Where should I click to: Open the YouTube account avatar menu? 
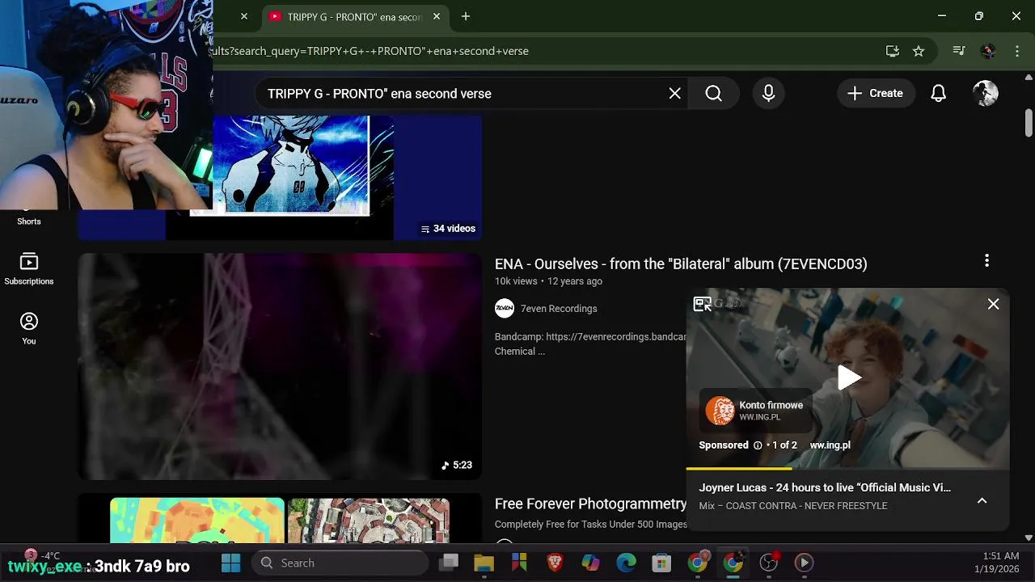[985, 94]
